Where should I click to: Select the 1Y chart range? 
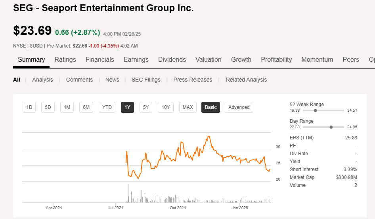pyautogui.click(x=128, y=107)
